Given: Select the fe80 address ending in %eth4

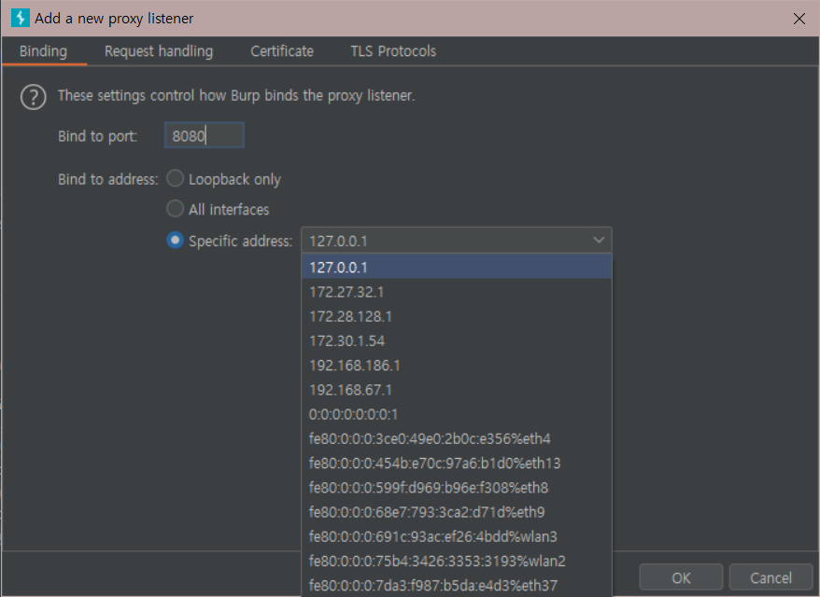Looking at the screenshot, I should pyautogui.click(x=457, y=438).
